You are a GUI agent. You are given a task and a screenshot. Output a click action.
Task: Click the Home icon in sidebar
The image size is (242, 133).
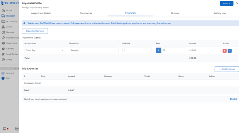(x=3, y=10)
